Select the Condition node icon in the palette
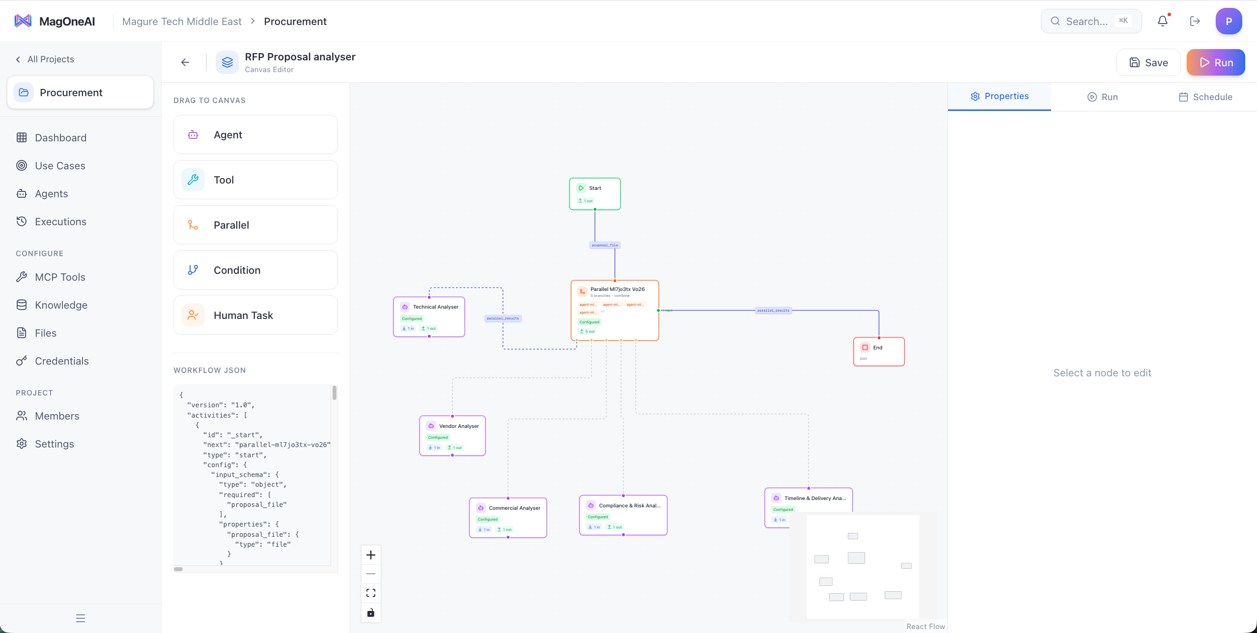 193,270
